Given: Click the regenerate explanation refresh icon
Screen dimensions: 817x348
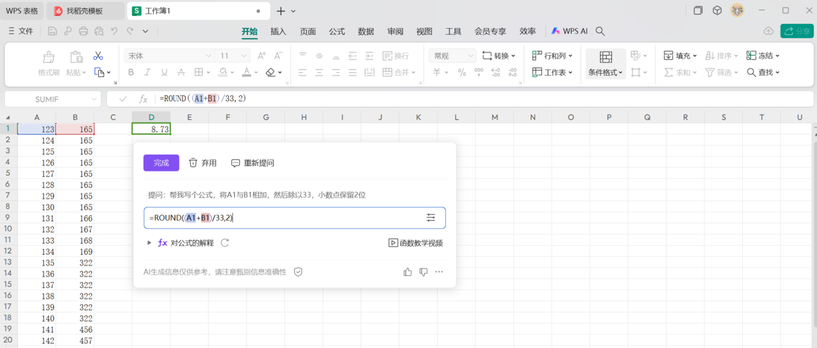Looking at the screenshot, I should click(225, 242).
